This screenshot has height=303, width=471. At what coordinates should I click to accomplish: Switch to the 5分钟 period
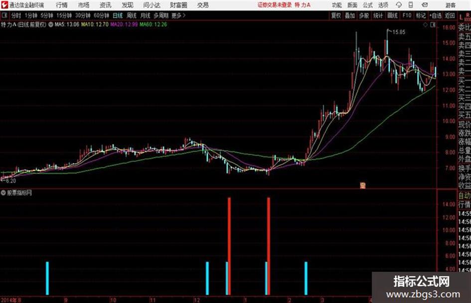tap(47, 15)
